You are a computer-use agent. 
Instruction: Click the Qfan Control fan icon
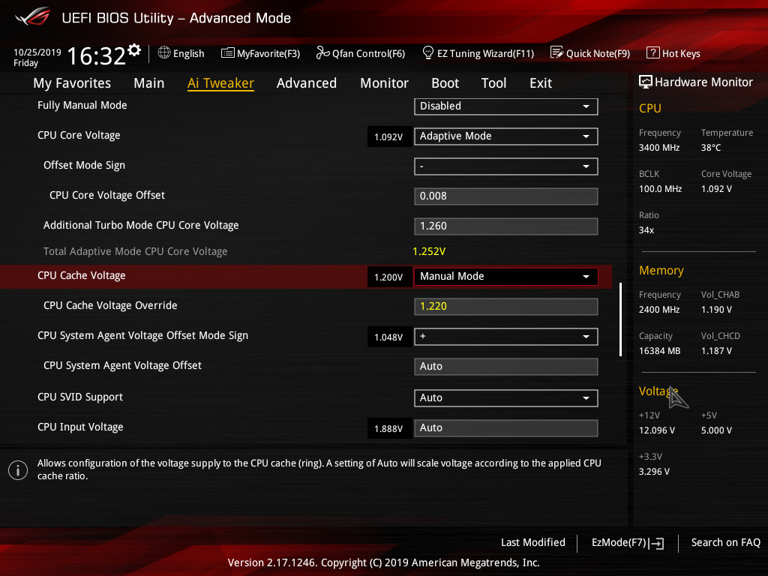point(322,52)
